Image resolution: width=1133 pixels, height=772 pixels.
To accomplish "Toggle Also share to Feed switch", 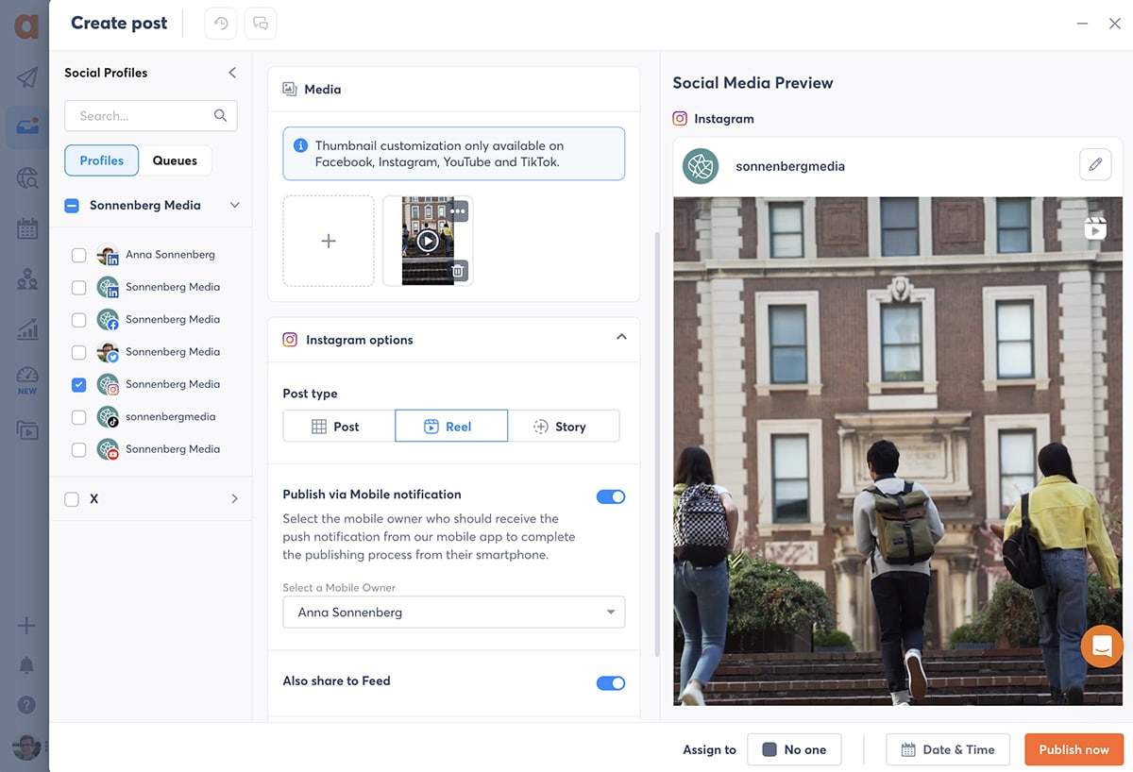I will (611, 683).
